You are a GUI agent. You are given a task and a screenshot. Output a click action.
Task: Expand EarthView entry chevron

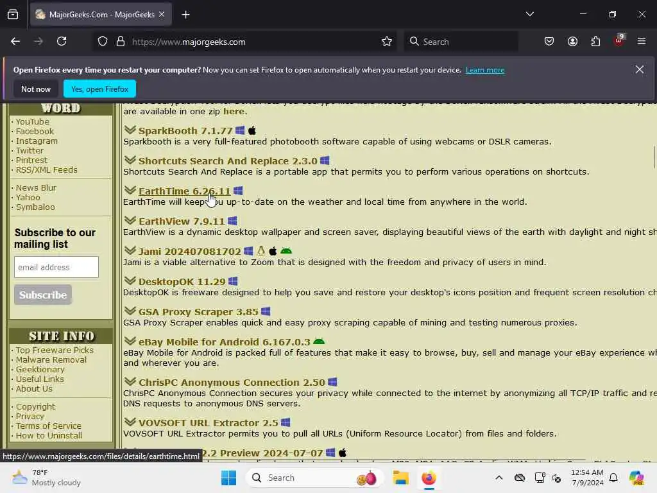[130, 221]
